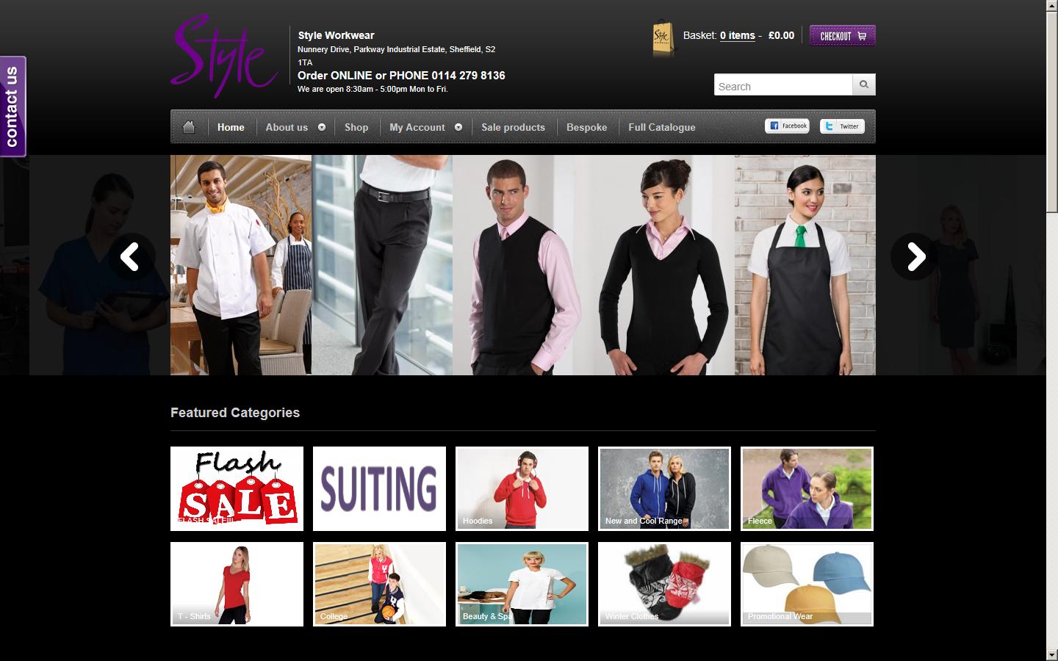
Task: Select the Shop menu item
Action: click(356, 126)
